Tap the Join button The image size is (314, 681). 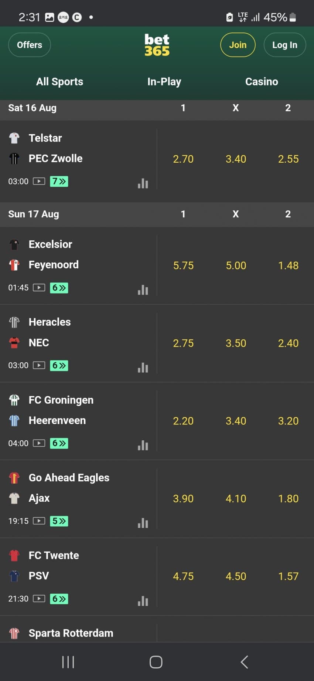pyautogui.click(x=238, y=45)
